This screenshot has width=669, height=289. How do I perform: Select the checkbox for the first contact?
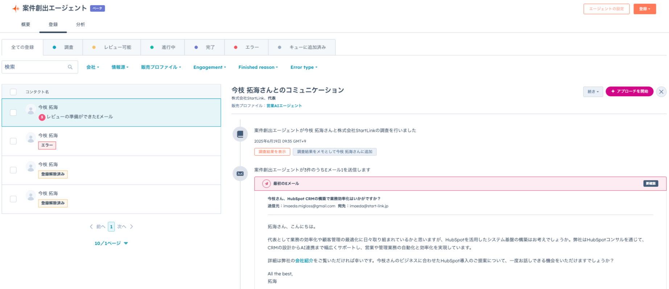pos(13,112)
